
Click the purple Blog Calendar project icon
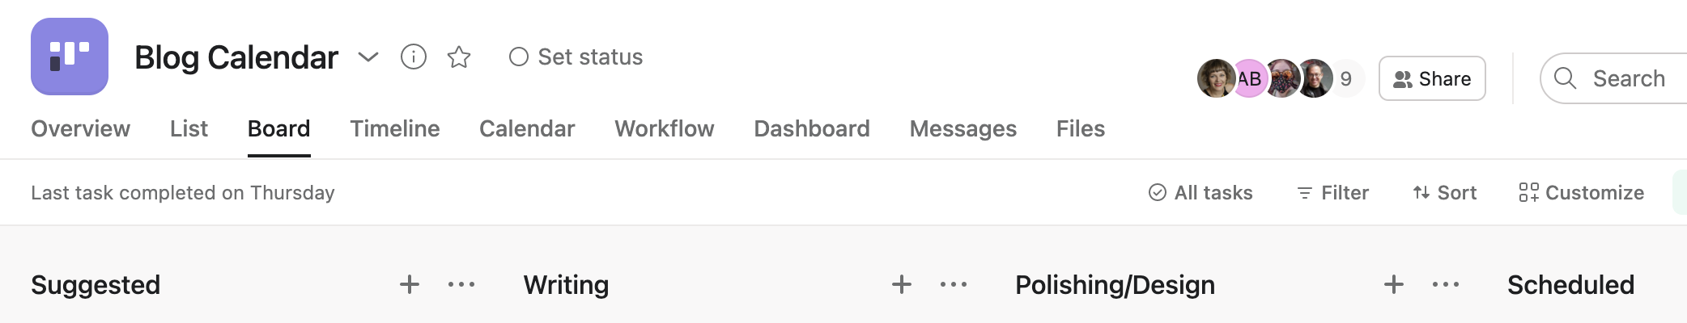tap(70, 57)
